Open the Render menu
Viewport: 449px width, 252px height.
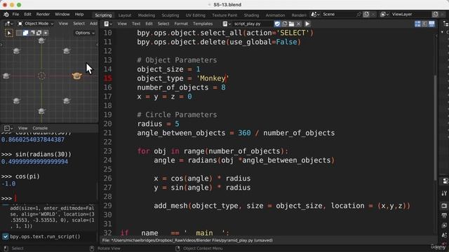pos(43,14)
